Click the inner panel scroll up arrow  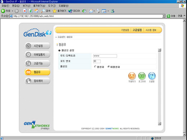coord(160,50)
